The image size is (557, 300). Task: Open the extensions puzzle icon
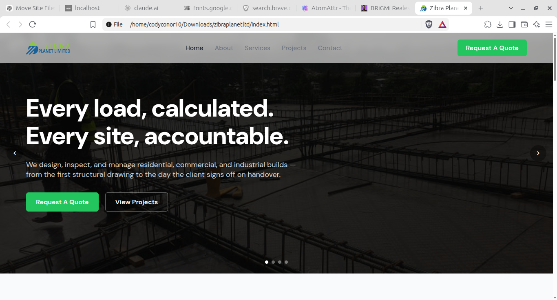tap(488, 24)
